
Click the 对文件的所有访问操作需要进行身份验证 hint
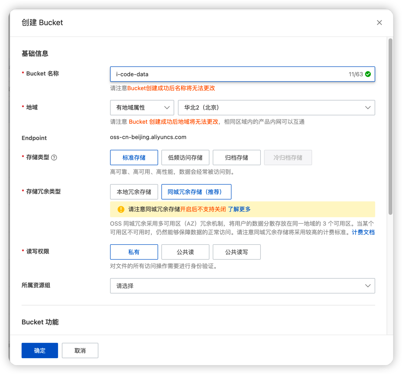click(x=163, y=266)
